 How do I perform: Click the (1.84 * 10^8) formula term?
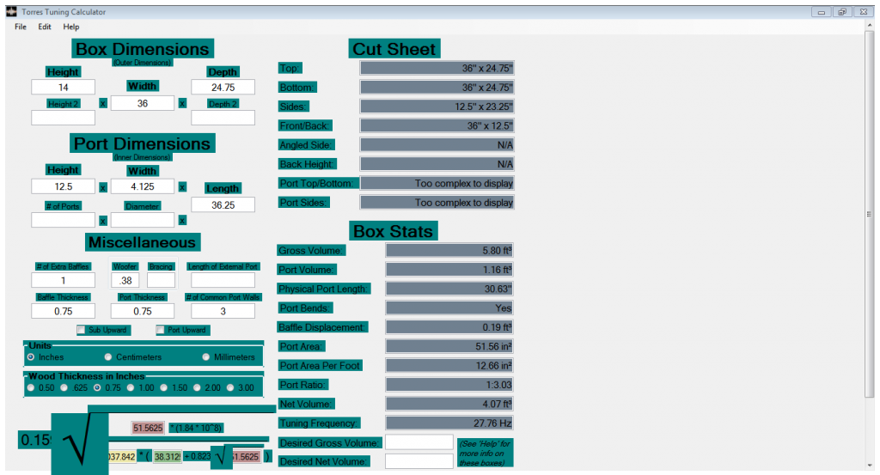tap(196, 428)
